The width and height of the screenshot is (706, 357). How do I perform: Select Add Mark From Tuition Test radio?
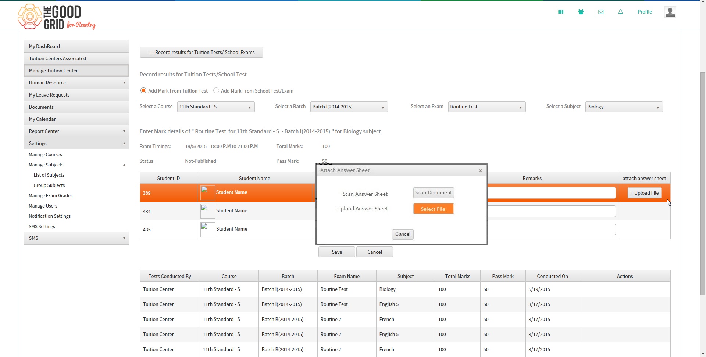coord(143,90)
